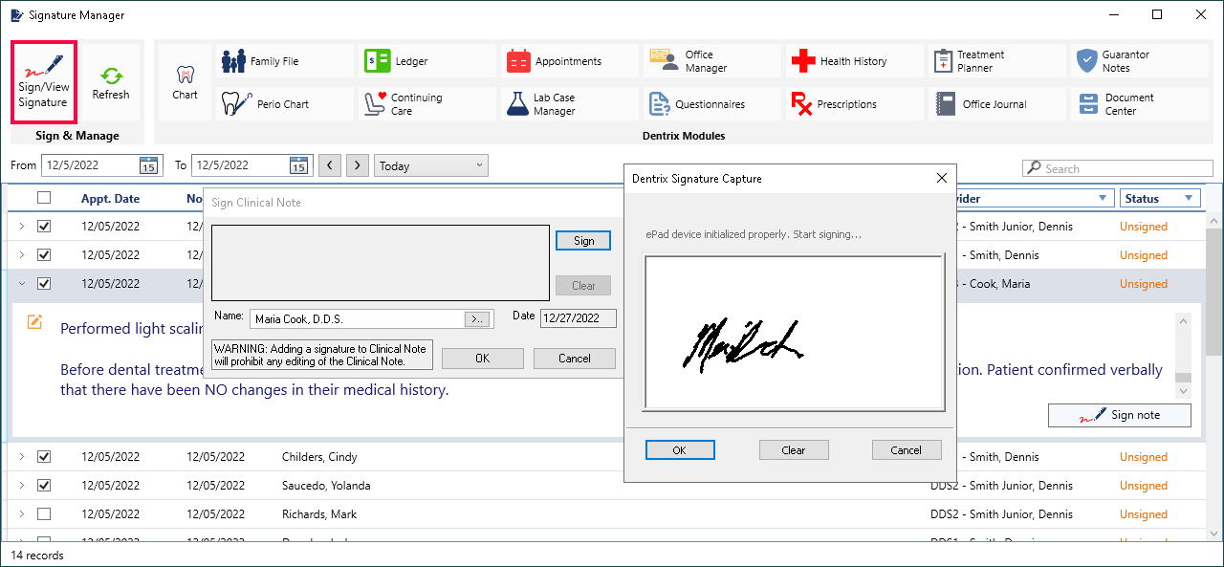Click the '14 records' status bar text
1224x567 pixels.
pyautogui.click(x=37, y=555)
